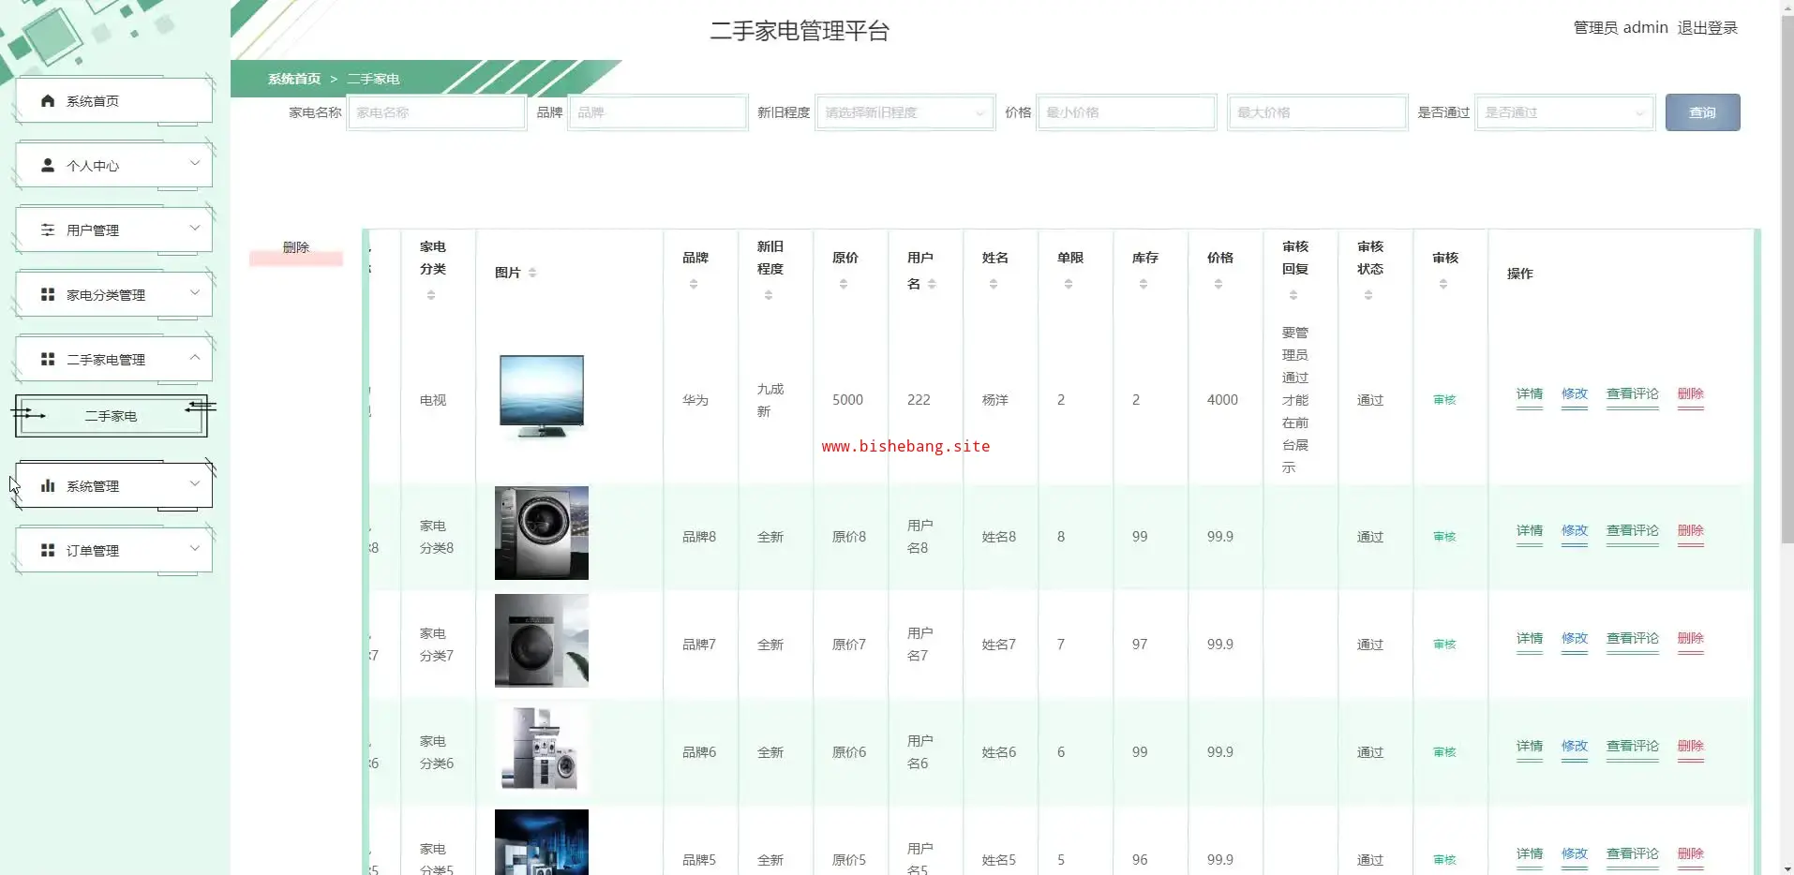Click sort arrows beside 用户名 header
This screenshot has height=875, width=1794.
932,284
